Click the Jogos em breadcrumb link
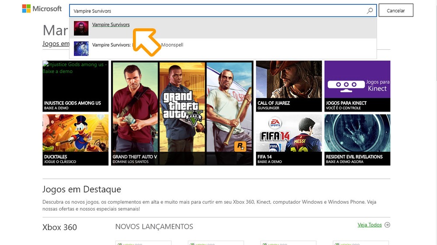This screenshot has width=437, height=245. [x=56, y=44]
